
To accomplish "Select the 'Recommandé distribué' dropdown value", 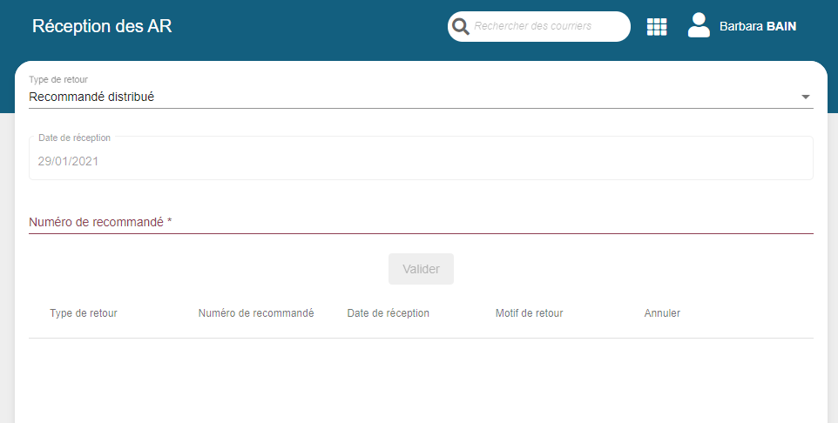I will (91, 97).
